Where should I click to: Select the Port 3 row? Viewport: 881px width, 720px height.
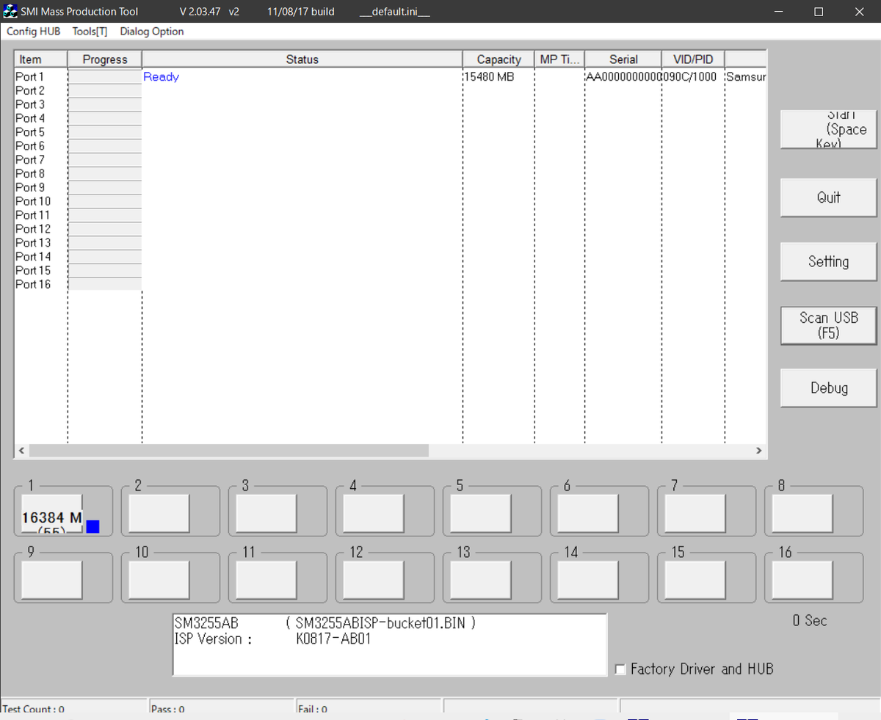click(x=391, y=104)
